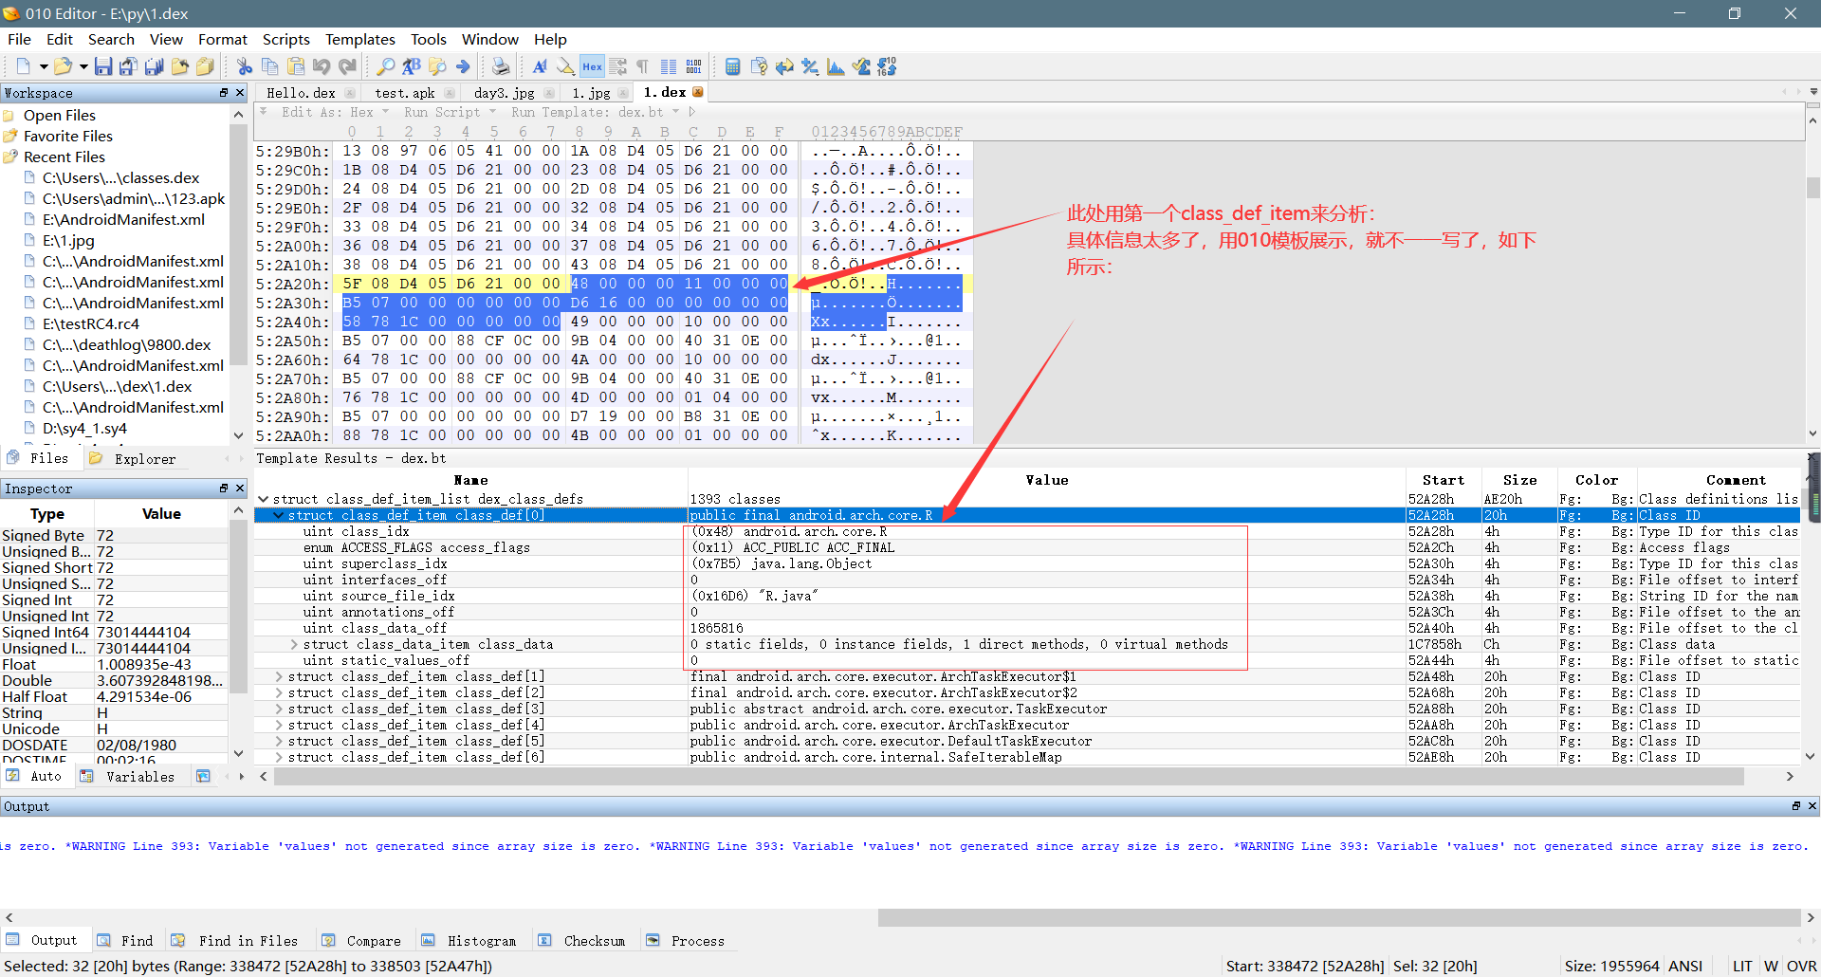
Task: Click the highlighter color toolbar icon
Action: coord(565,66)
